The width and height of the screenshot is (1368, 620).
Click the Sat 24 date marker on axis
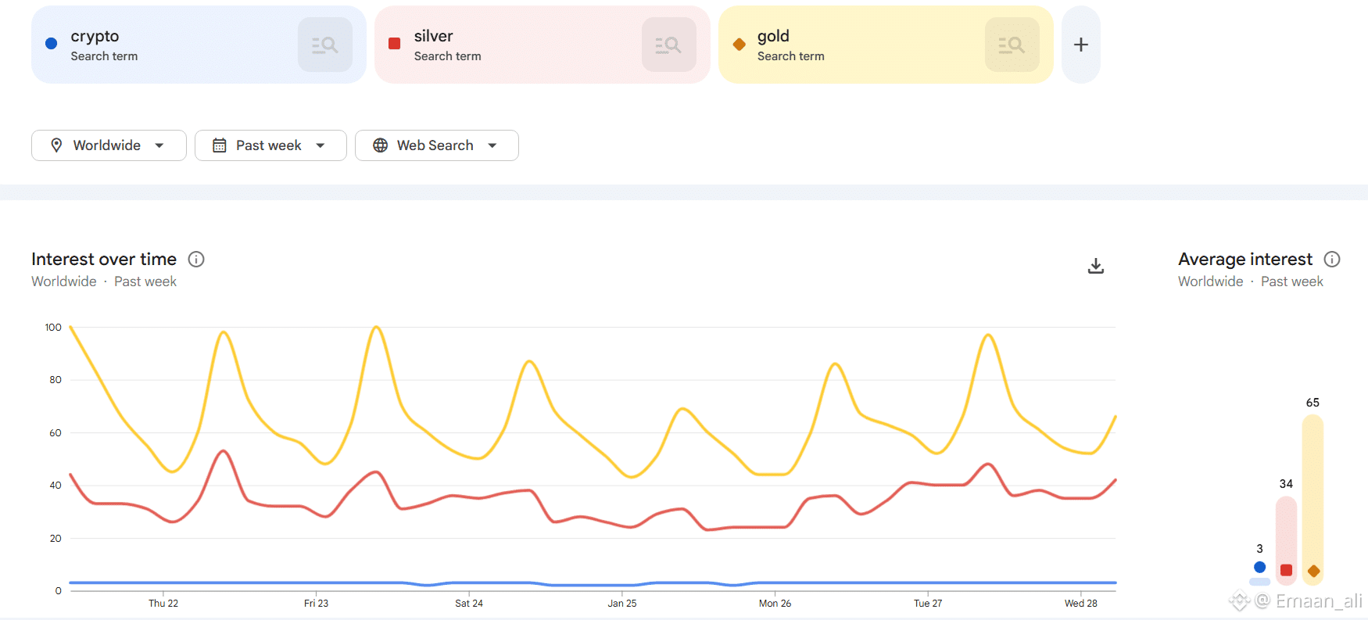pyautogui.click(x=469, y=603)
